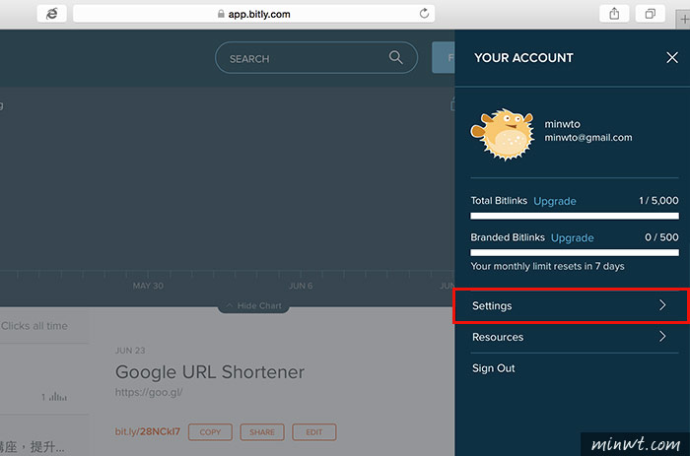
Task: Click the 0 / 500 branded count
Action: tap(661, 237)
